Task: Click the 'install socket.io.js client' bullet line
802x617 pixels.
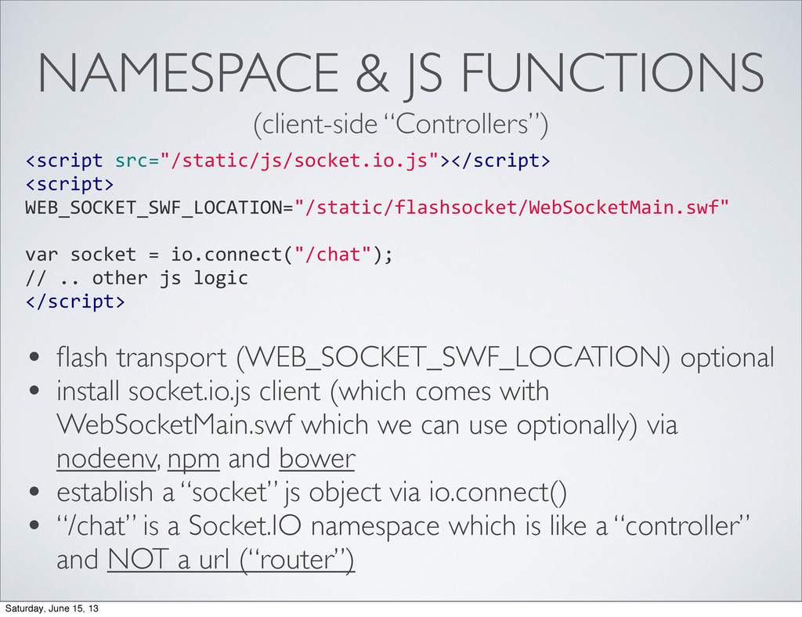Action: (x=303, y=391)
